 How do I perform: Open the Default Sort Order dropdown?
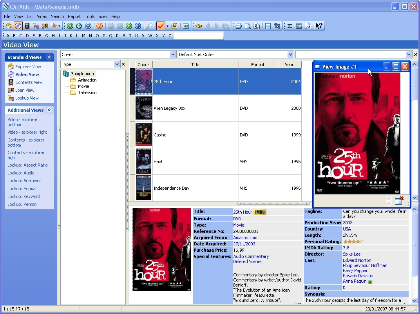(x=290, y=54)
